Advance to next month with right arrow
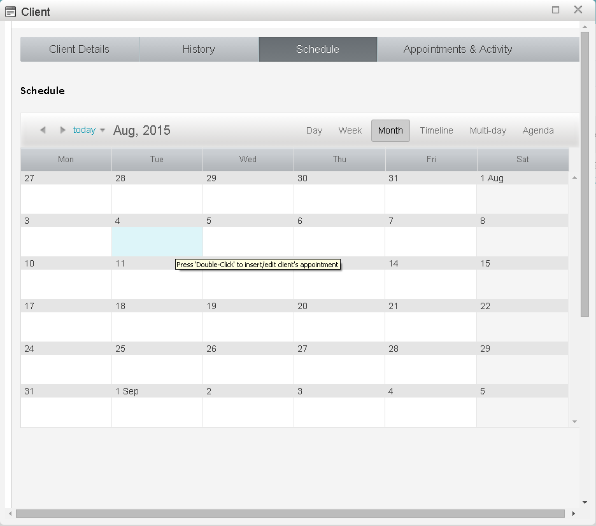Screen dimensions: 596x526 pos(62,130)
